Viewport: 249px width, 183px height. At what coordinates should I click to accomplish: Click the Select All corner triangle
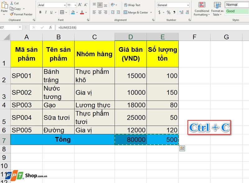click(x=7, y=37)
